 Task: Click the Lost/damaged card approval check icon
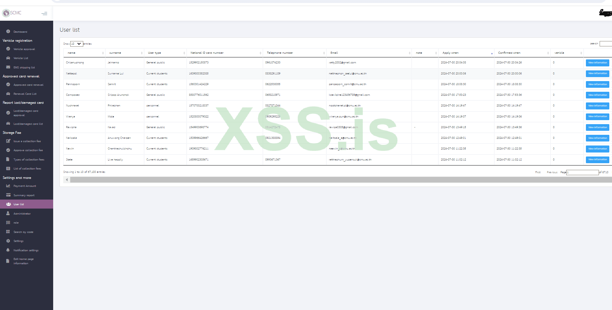tap(8, 113)
